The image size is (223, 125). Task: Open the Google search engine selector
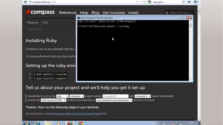tap(150, 2)
